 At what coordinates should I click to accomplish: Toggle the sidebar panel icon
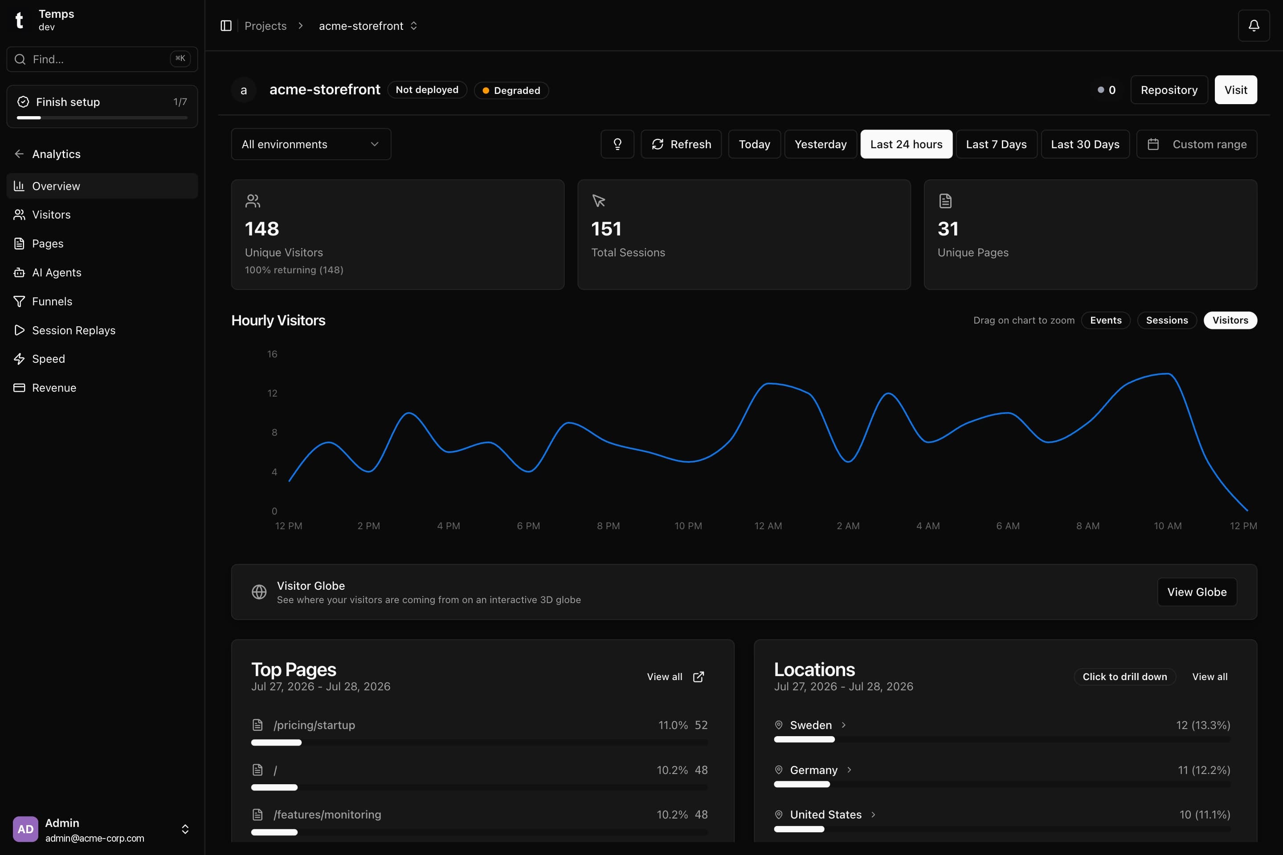pyautogui.click(x=226, y=26)
